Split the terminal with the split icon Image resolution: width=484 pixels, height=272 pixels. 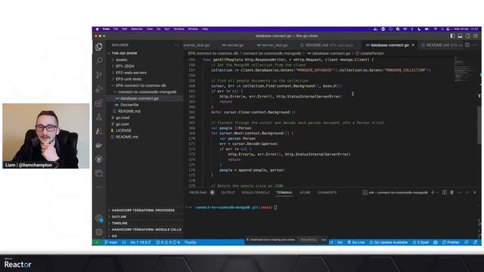[x=445, y=193]
